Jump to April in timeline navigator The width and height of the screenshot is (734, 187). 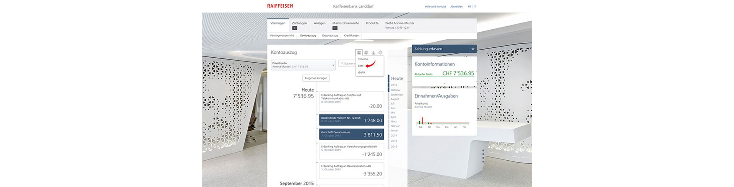coord(393,117)
